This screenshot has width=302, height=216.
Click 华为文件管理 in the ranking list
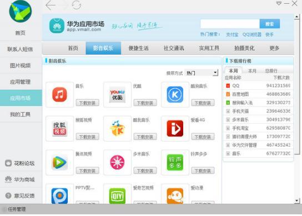coord(244,145)
